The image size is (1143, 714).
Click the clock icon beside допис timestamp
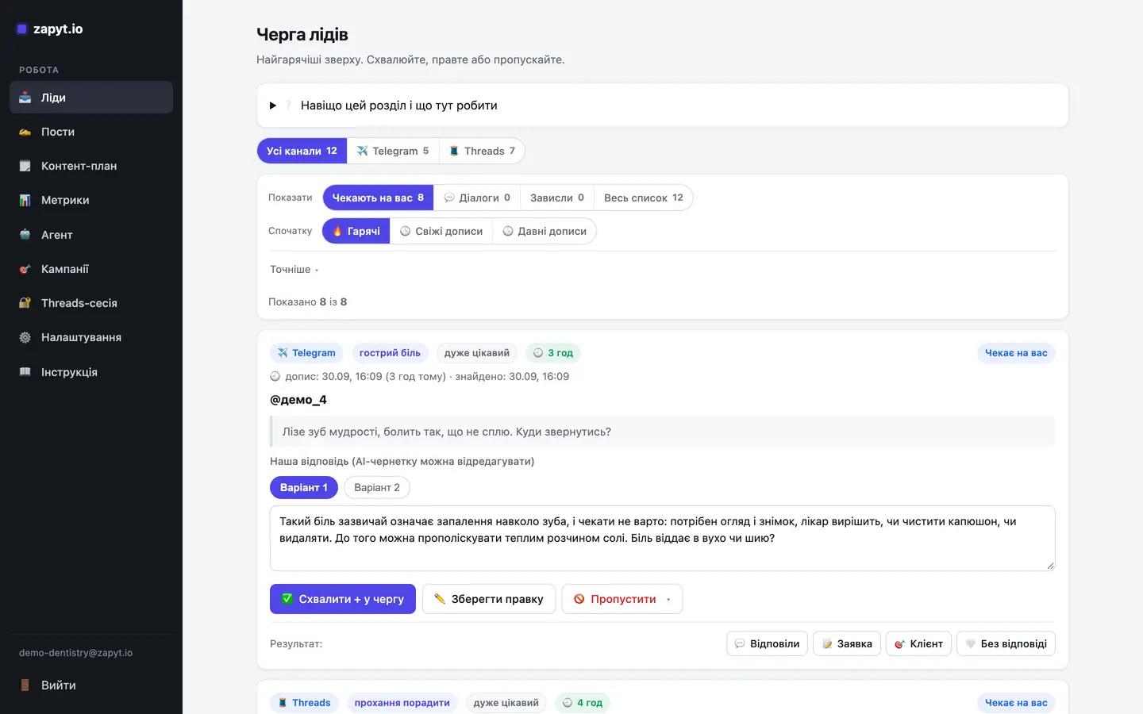point(275,377)
